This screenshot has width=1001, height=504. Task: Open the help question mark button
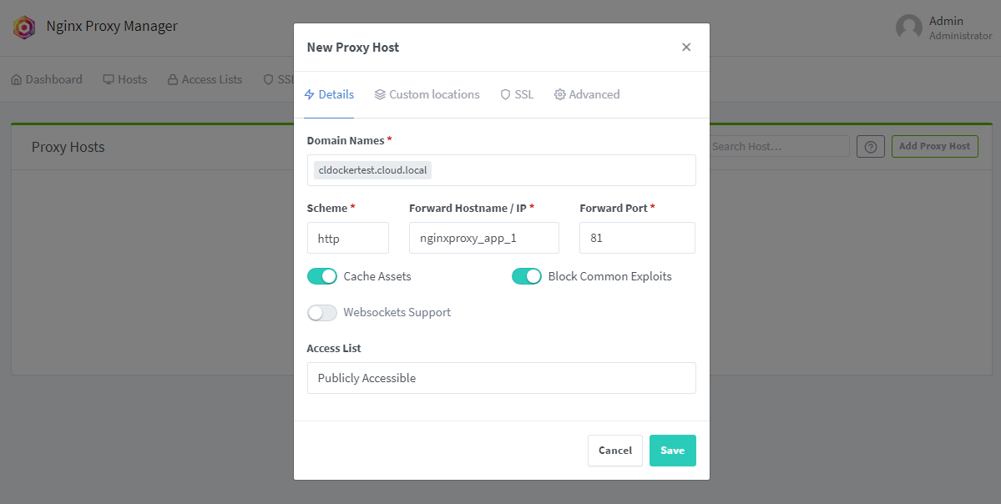point(870,146)
